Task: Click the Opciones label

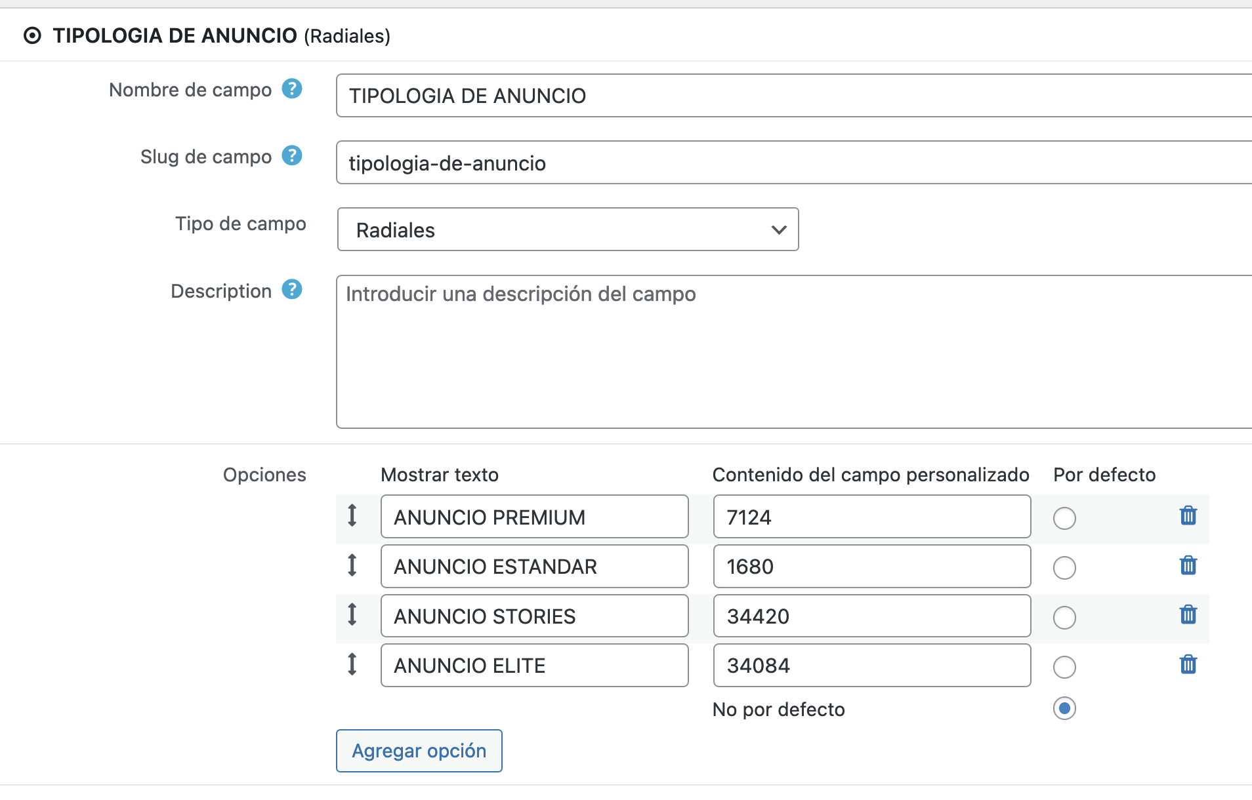Action: 264,475
